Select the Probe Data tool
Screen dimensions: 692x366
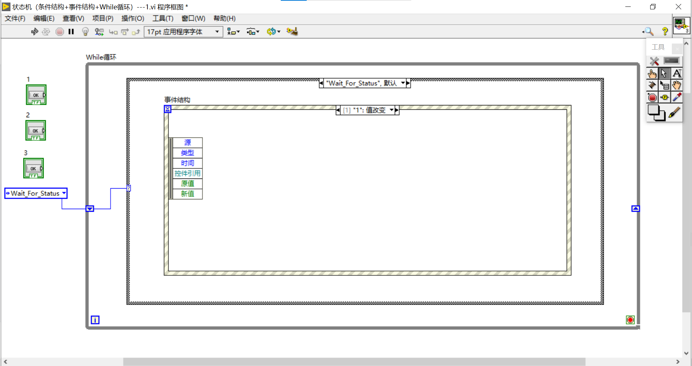(664, 97)
